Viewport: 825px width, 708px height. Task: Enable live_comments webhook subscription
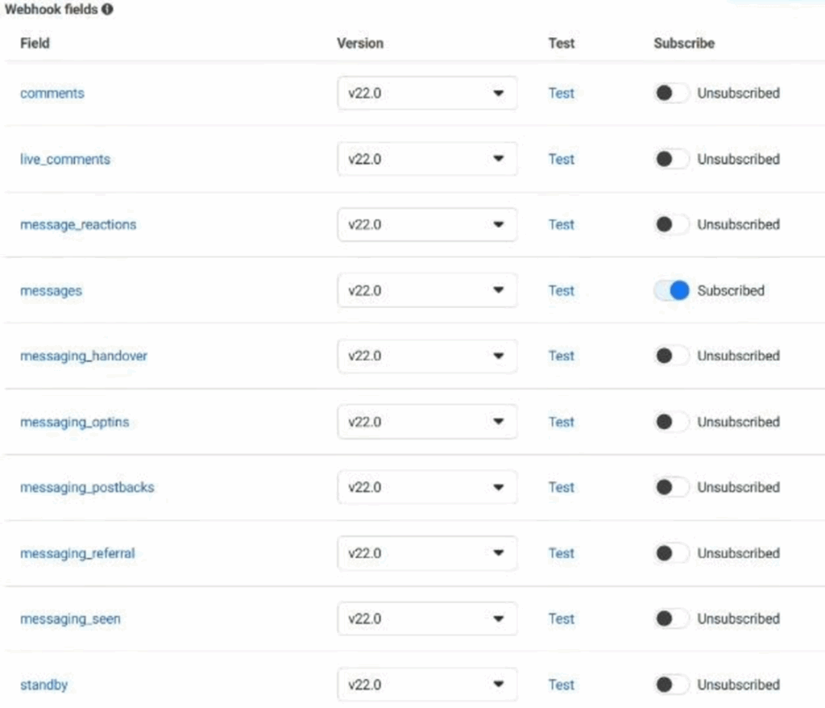[671, 160]
